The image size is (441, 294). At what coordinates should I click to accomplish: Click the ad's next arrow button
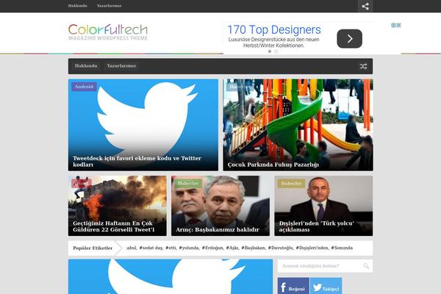click(x=349, y=38)
